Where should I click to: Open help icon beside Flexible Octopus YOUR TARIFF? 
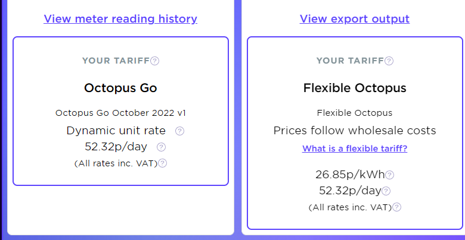click(x=389, y=61)
